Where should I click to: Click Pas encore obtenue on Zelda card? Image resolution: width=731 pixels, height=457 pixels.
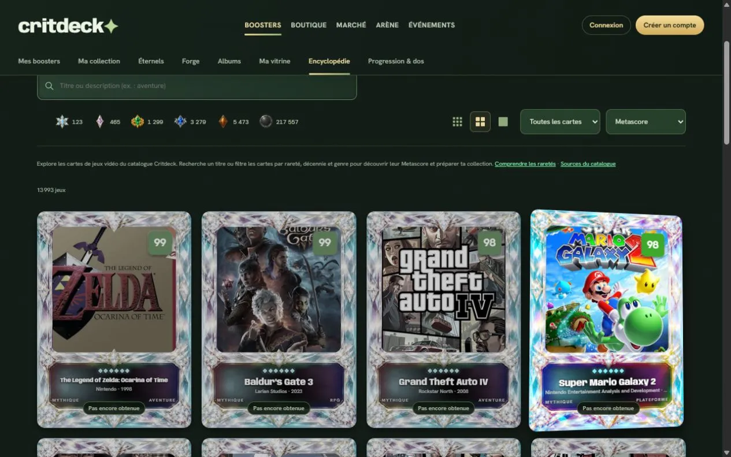[x=114, y=408]
